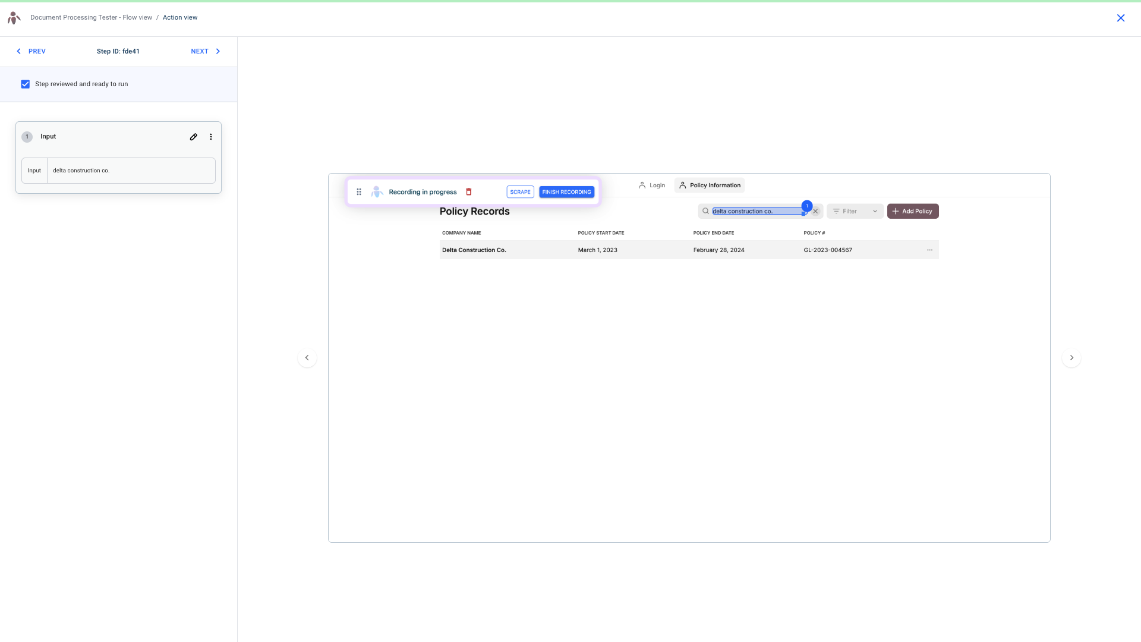
Task: Grab the drag handle on the recording toolbar
Action: click(x=359, y=191)
